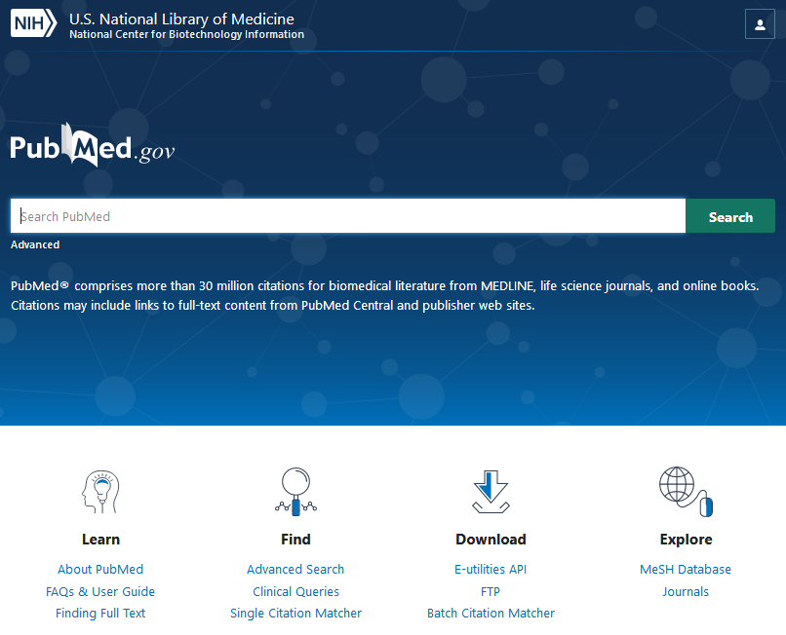
Task: Click the Find magnifying glass icon
Action: coord(295,492)
